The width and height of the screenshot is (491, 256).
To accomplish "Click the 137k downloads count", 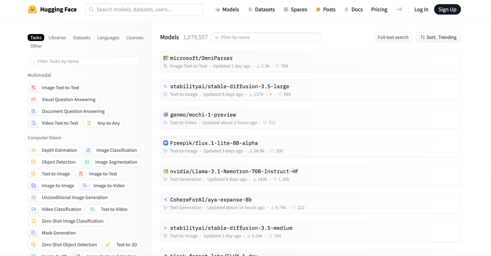I will [256, 94].
